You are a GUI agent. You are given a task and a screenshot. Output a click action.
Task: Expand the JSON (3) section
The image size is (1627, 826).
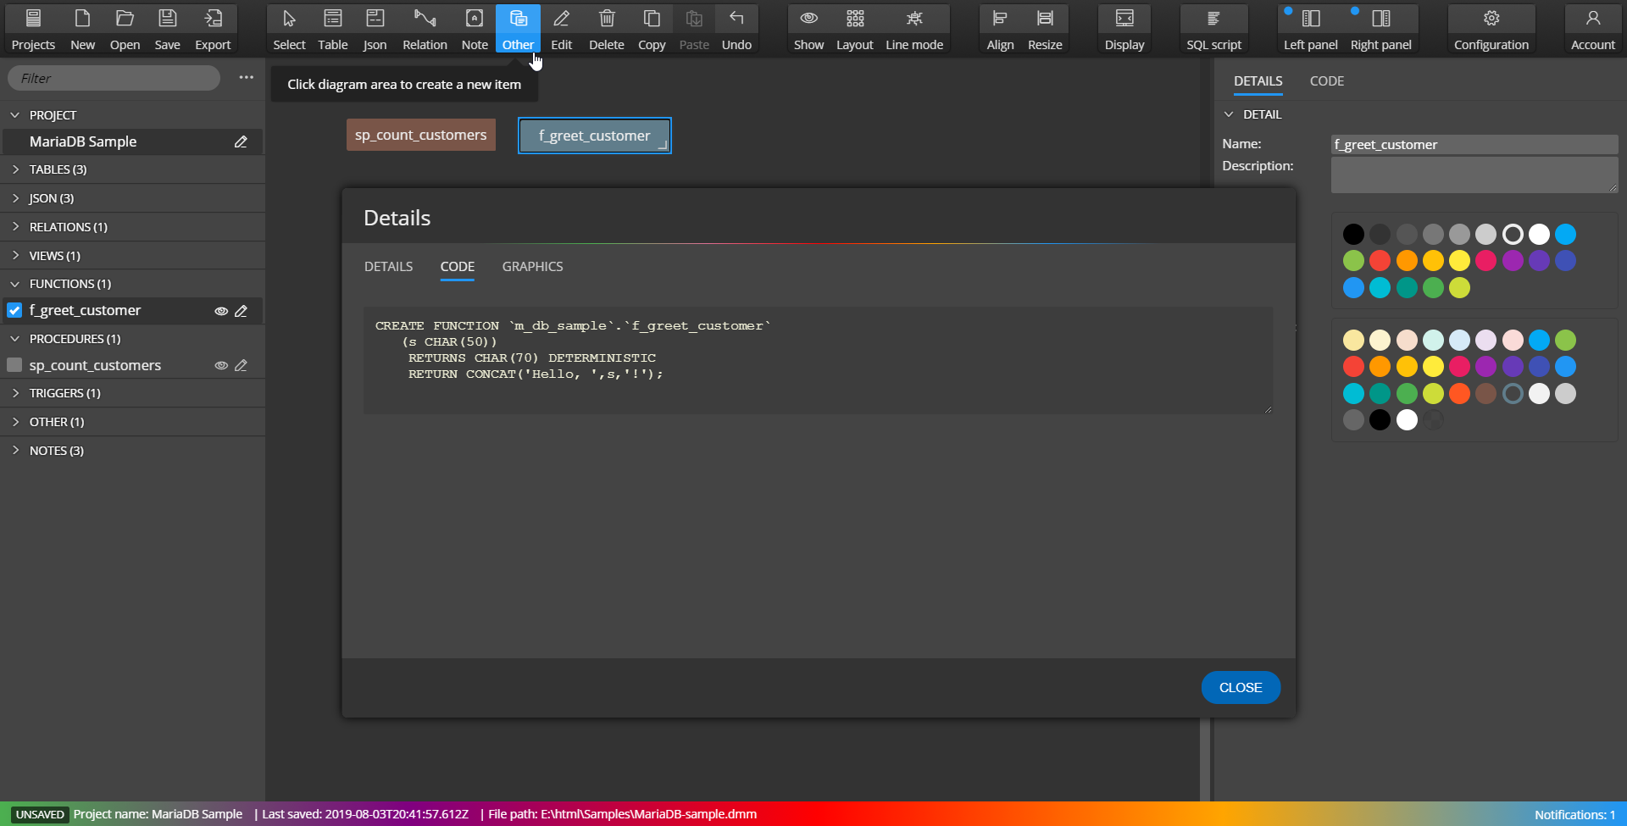15,198
